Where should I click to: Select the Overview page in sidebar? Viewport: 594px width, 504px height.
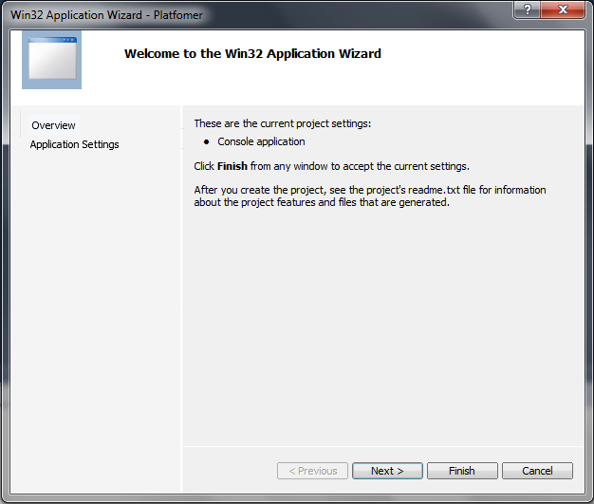pyautogui.click(x=53, y=125)
